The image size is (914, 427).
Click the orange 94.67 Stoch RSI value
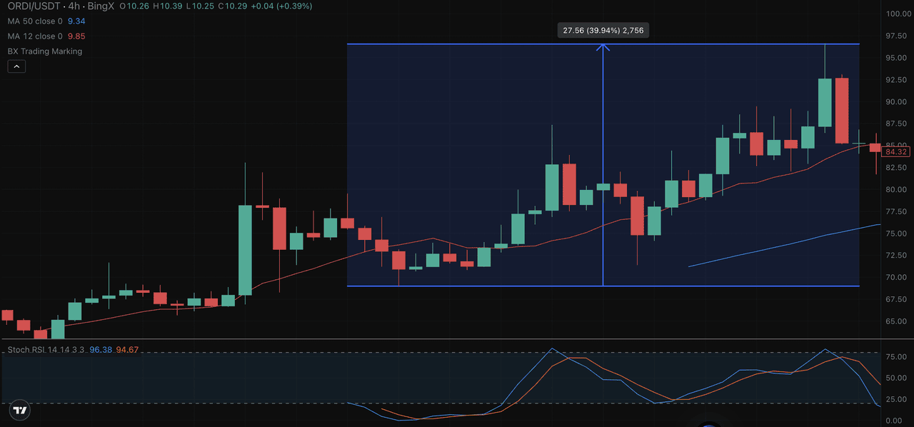(127, 350)
